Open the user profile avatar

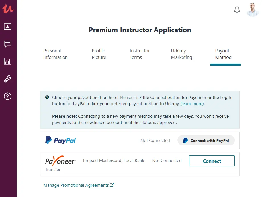252,10
